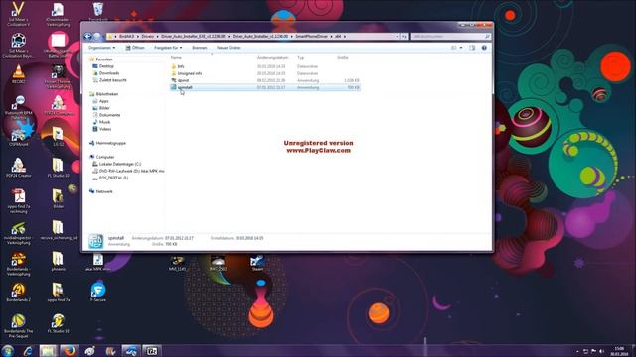Click the Drivers breadcrumb segment
The image size is (636, 357).
point(148,37)
